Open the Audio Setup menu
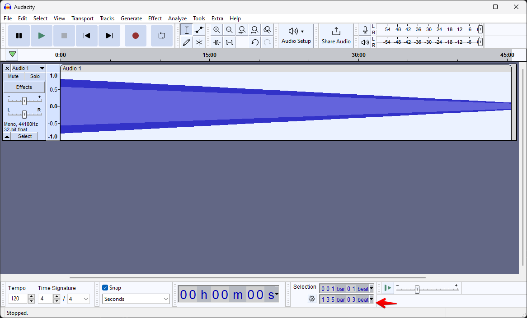 coord(296,36)
